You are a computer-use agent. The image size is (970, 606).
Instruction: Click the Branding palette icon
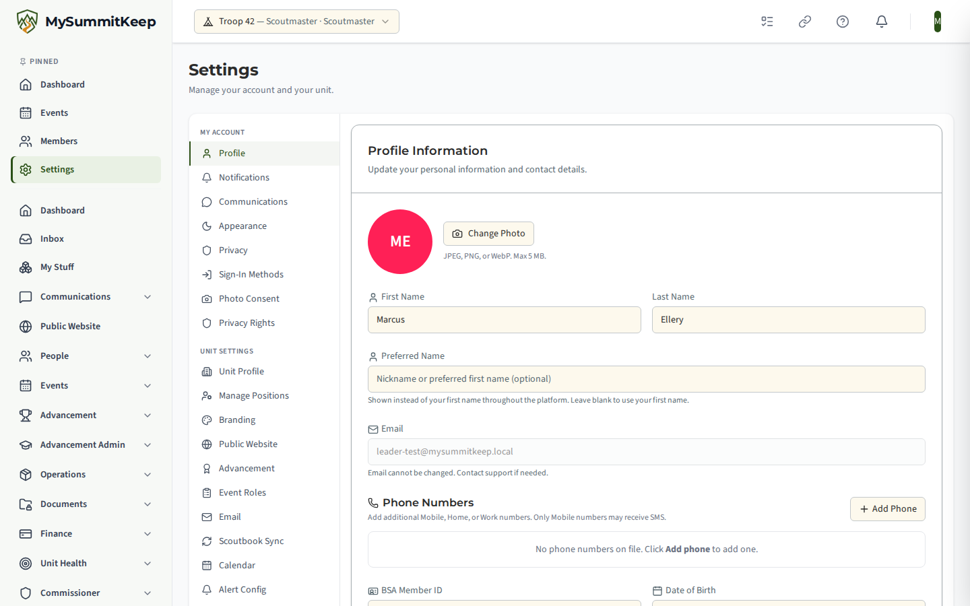point(207,420)
